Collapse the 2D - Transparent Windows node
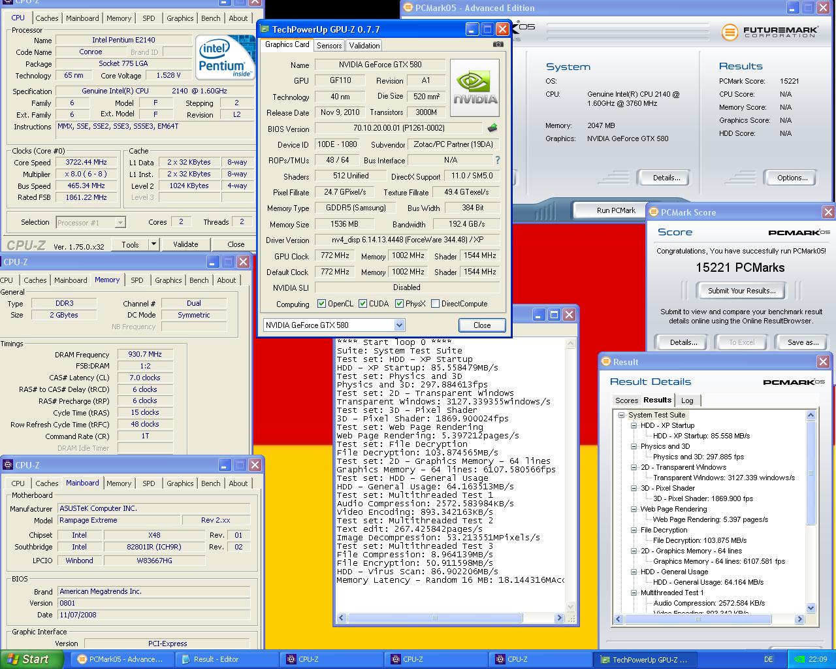This screenshot has width=836, height=669. (x=634, y=468)
